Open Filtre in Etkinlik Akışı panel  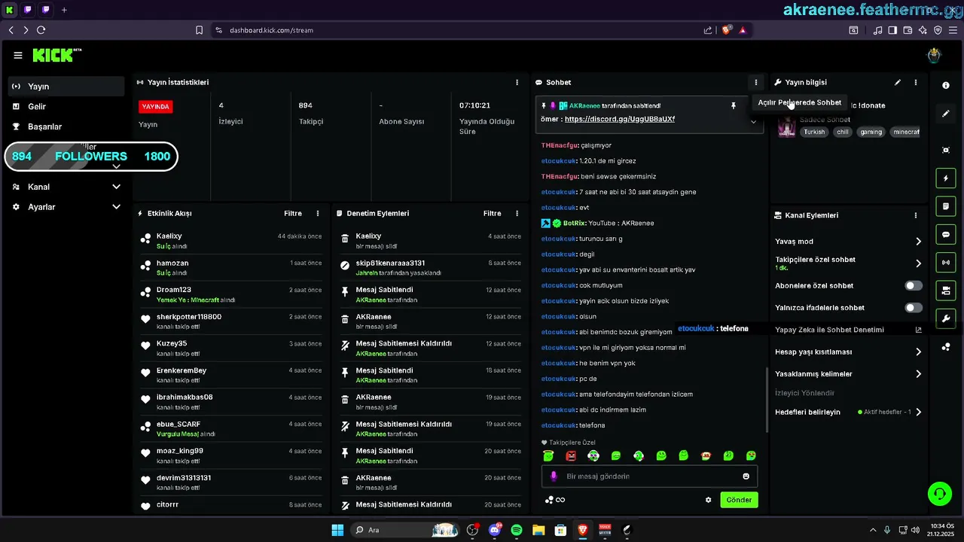pos(293,214)
